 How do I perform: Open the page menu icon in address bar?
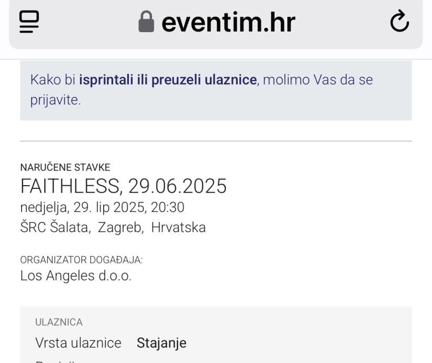(x=27, y=23)
